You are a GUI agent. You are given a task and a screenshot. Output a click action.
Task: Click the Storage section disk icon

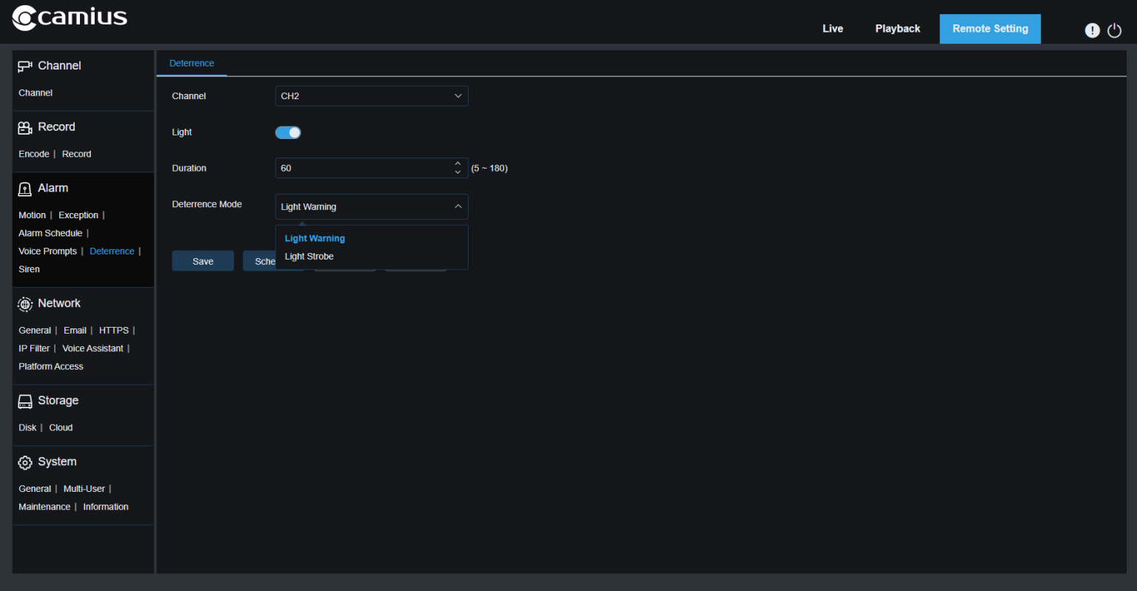(x=24, y=402)
